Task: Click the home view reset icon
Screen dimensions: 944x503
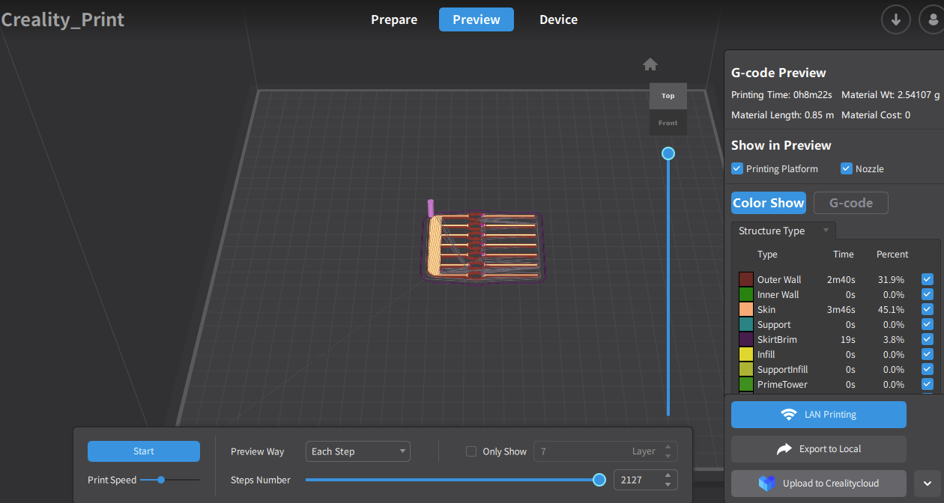Action: coord(650,64)
